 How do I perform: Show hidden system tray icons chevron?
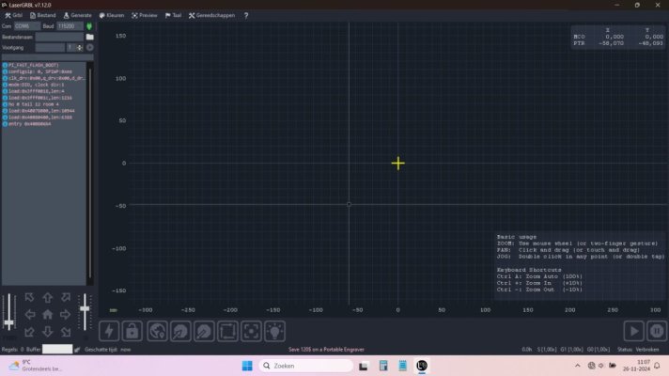pyautogui.click(x=577, y=366)
